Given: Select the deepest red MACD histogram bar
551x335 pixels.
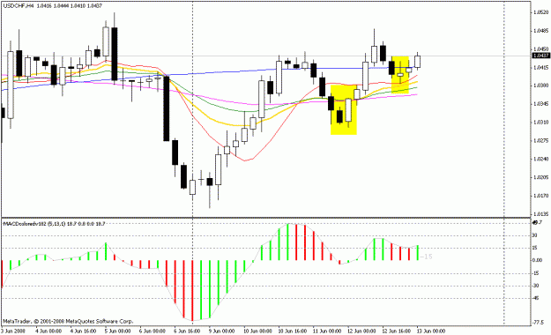Looking at the screenshot, I should pos(192,290).
